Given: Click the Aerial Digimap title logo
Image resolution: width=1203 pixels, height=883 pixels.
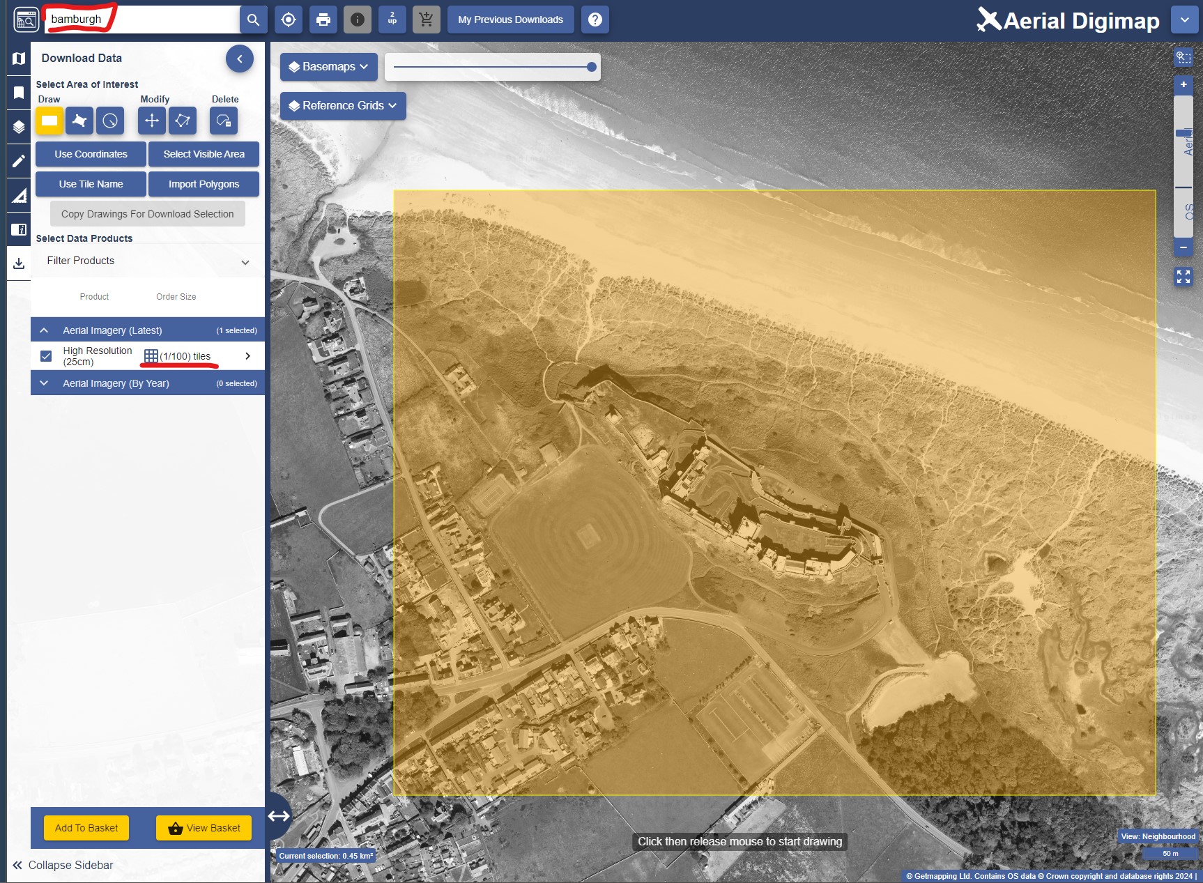Looking at the screenshot, I should pyautogui.click(x=1068, y=20).
